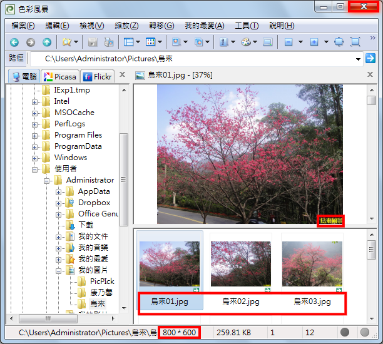This screenshot has height=344, width=383.
Task: Close the folder sidebar panel
Action: tap(123, 74)
